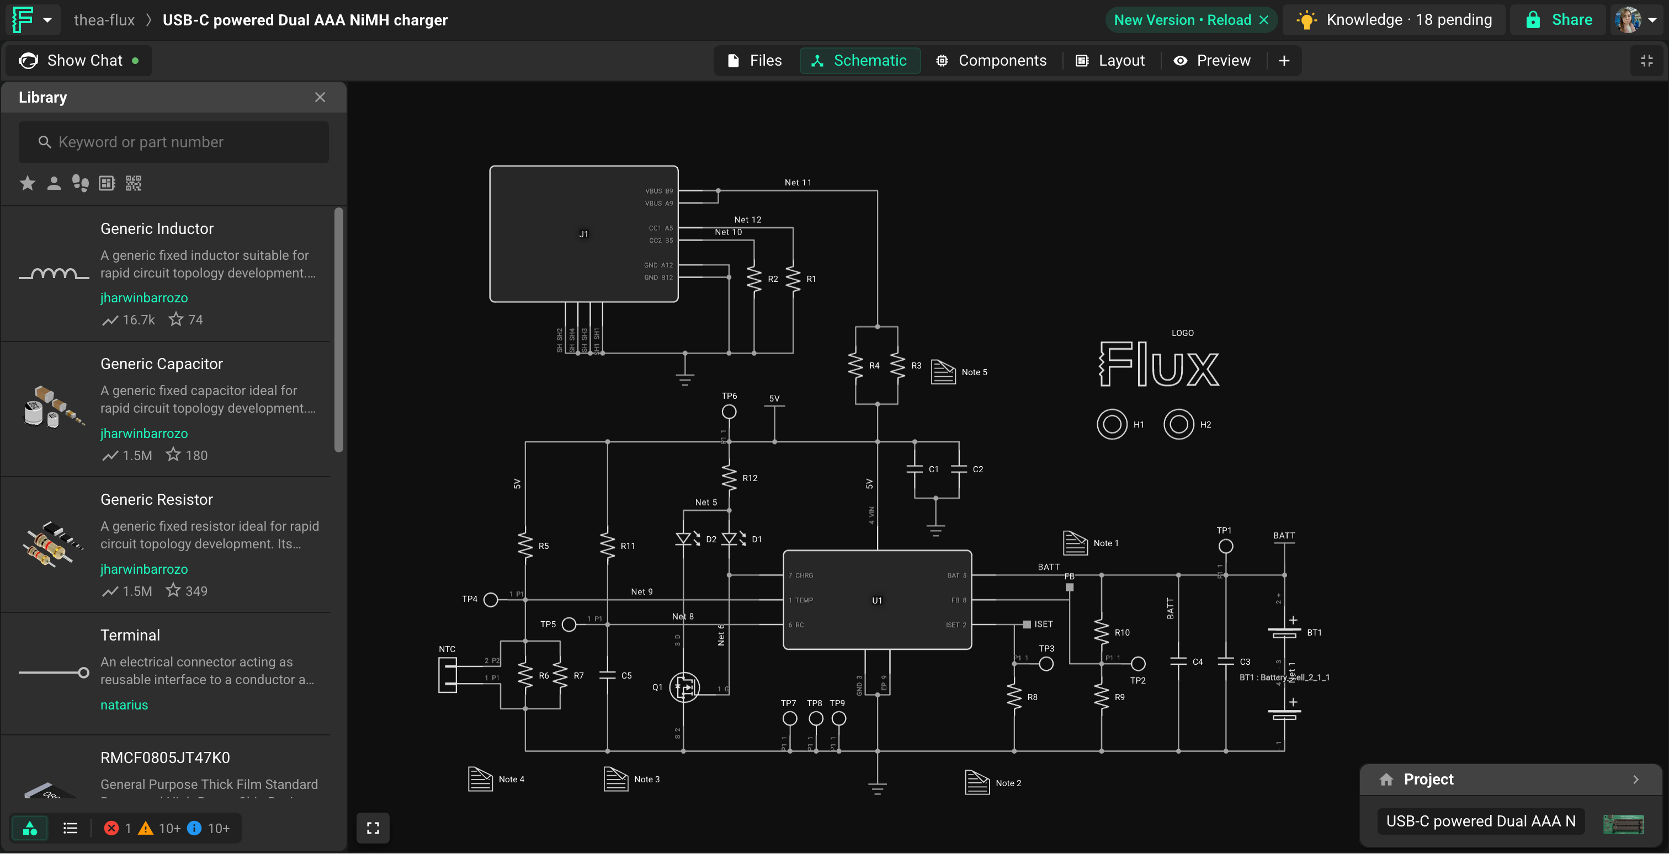
Task: Open the user avatar account menu
Action: 1636,20
